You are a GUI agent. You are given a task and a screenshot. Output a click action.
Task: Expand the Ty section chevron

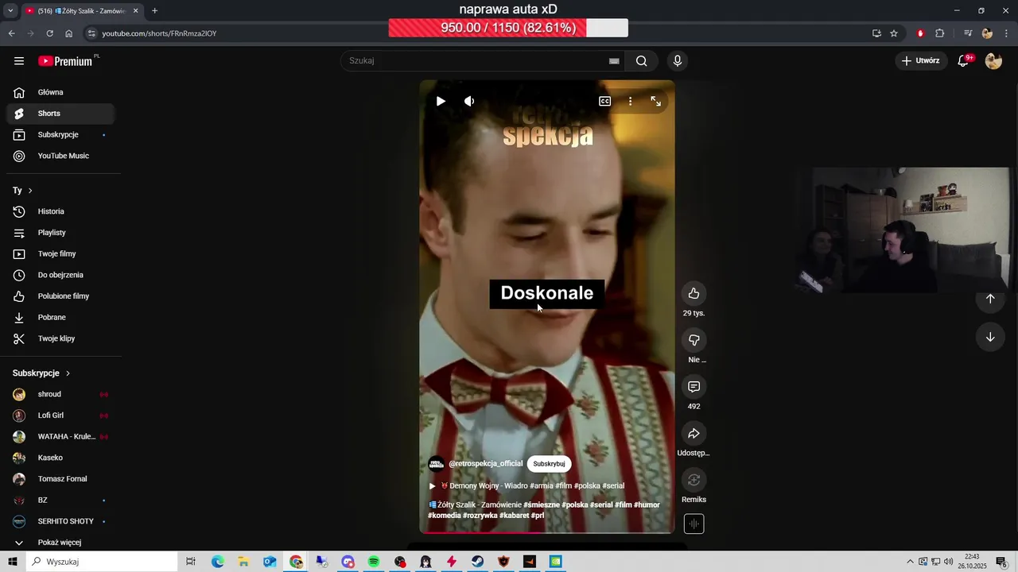[x=30, y=191]
